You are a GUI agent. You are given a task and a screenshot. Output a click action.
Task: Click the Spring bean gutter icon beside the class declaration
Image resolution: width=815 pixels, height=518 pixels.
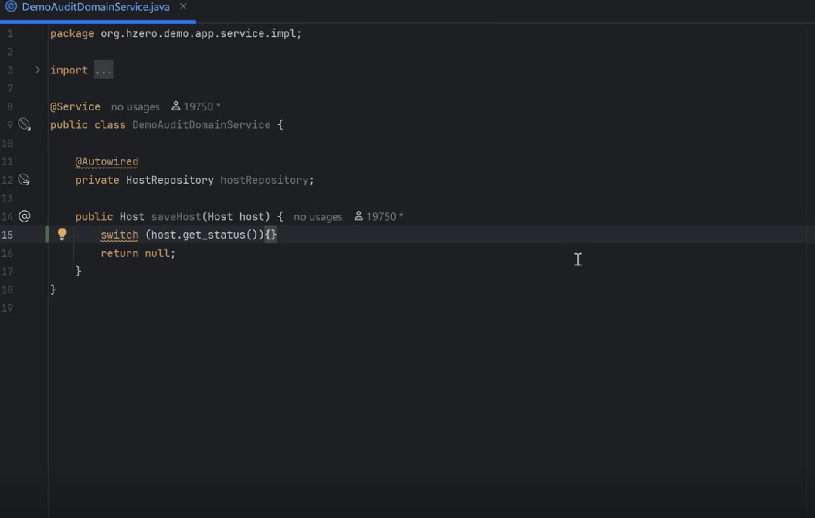pos(24,124)
